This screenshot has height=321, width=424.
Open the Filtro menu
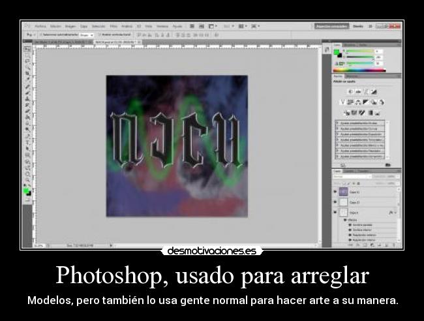pos(114,26)
